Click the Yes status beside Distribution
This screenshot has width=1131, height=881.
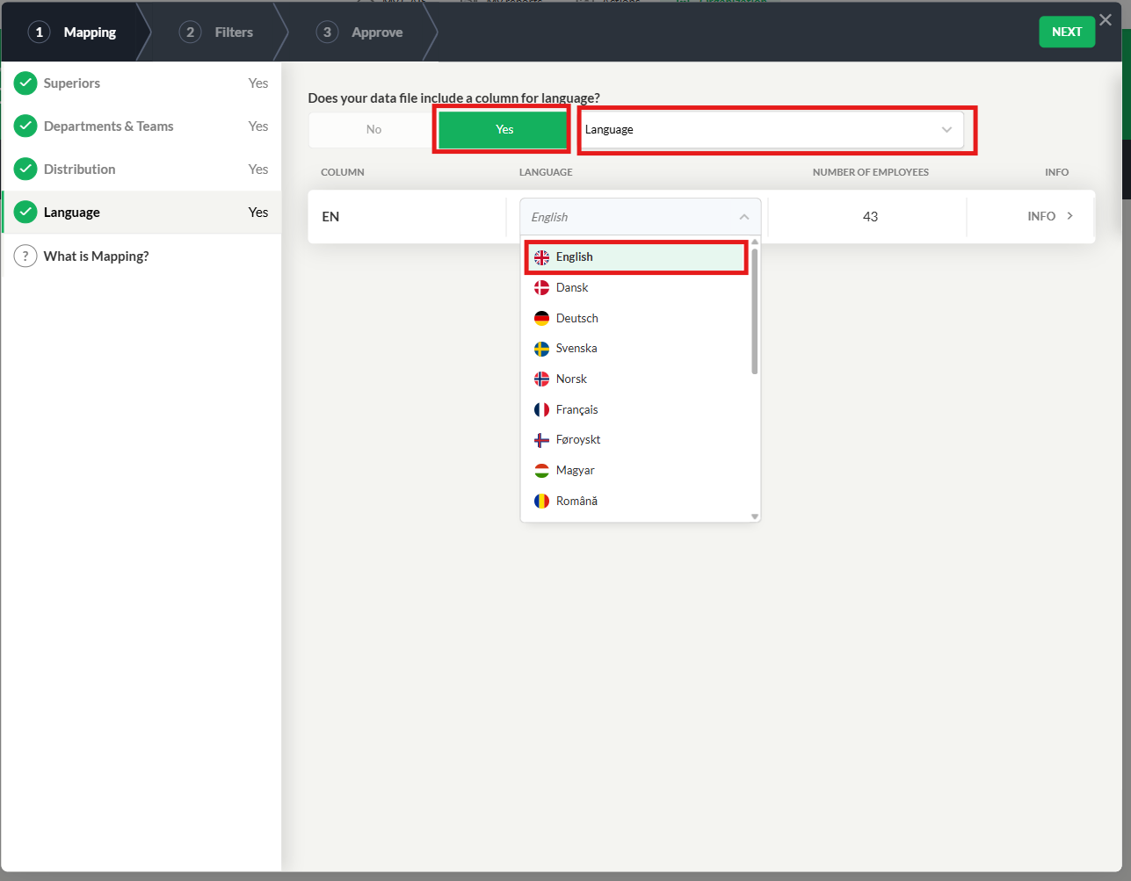258,169
